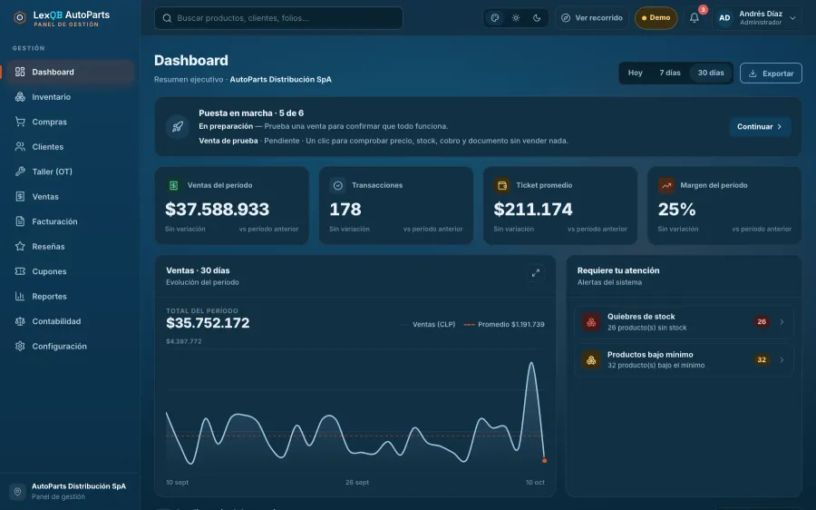Screen dimensions: 816x510
Task: Click the 32 below-minimum count badge
Action: pyautogui.click(x=762, y=360)
